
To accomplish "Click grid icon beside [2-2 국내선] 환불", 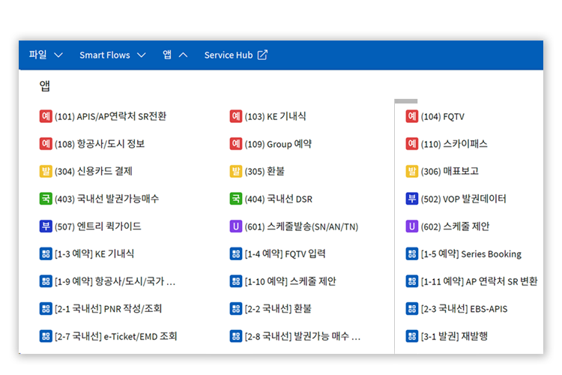I will tap(236, 308).
